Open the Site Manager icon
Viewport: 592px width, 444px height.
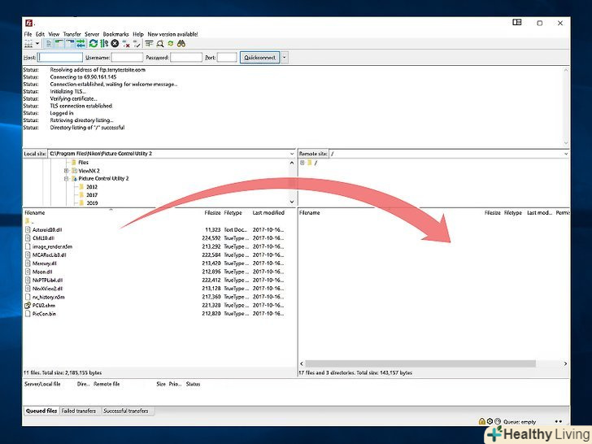(x=29, y=43)
